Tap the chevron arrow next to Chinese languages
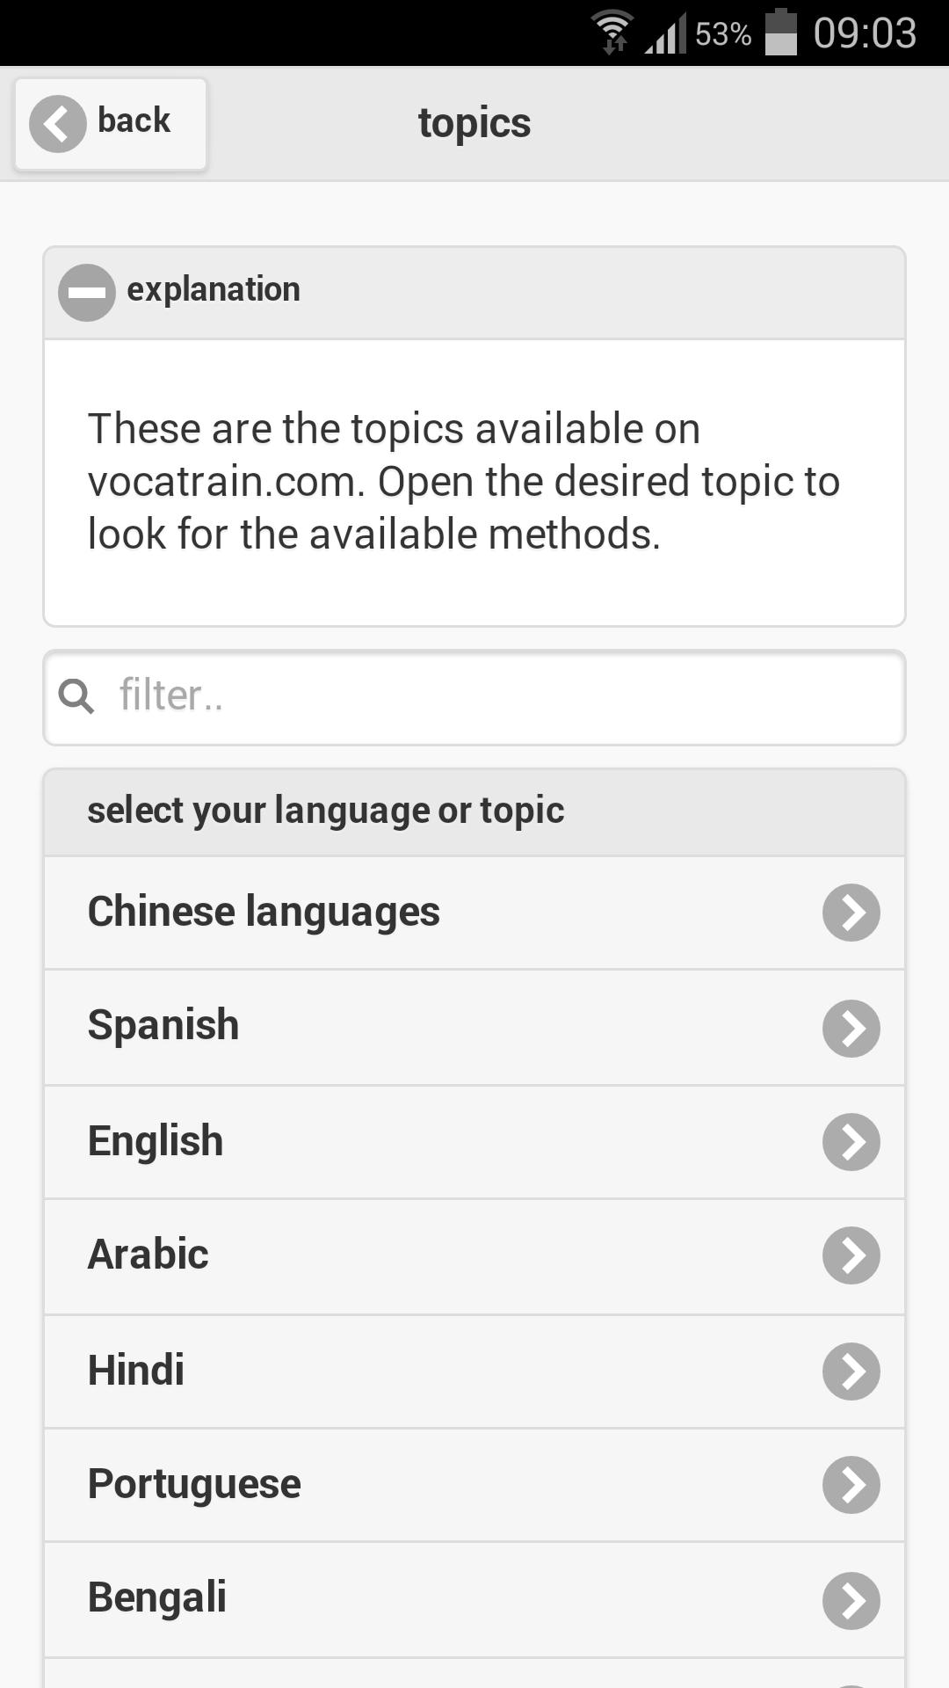The height and width of the screenshot is (1688, 949). pos(850,913)
